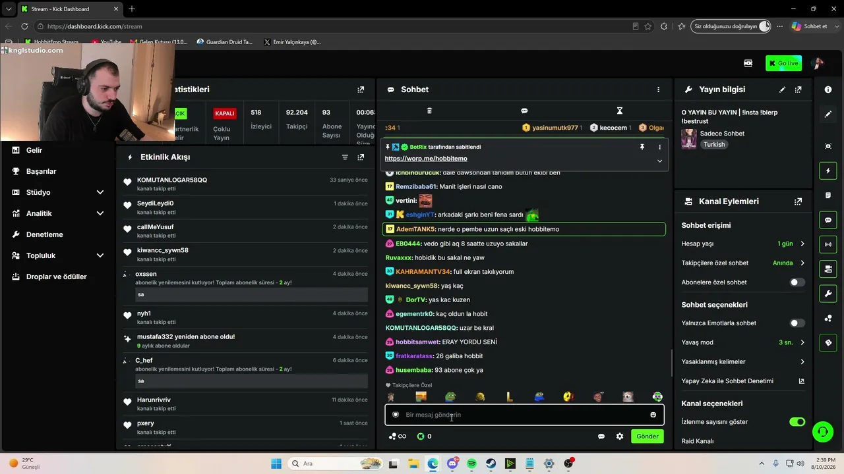Viewport: 844px width, 474px height.
Task: Pop out the Kanal Eylemleri panel
Action: (798, 201)
